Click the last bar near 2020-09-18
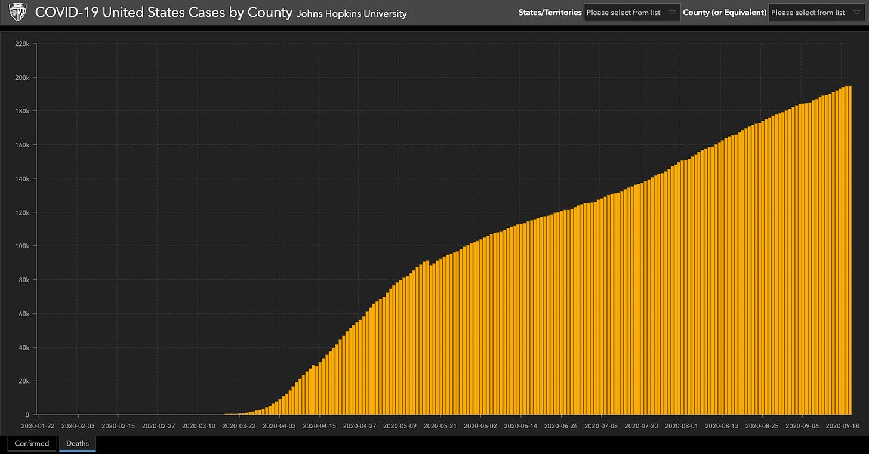This screenshot has width=869, height=454. (x=849, y=251)
